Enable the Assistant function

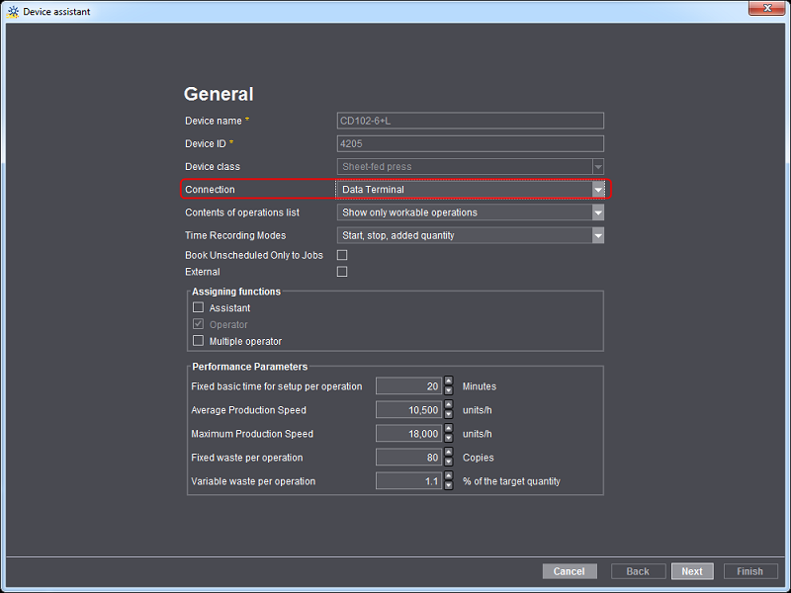[198, 307]
